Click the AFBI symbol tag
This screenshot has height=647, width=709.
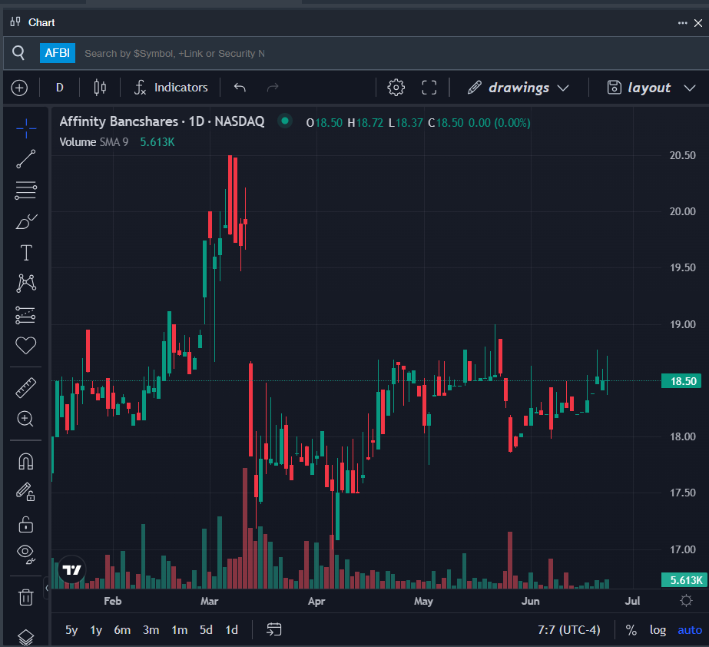click(x=58, y=53)
